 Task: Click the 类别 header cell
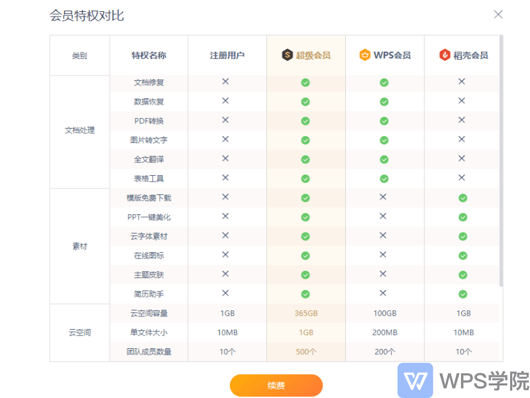79,56
